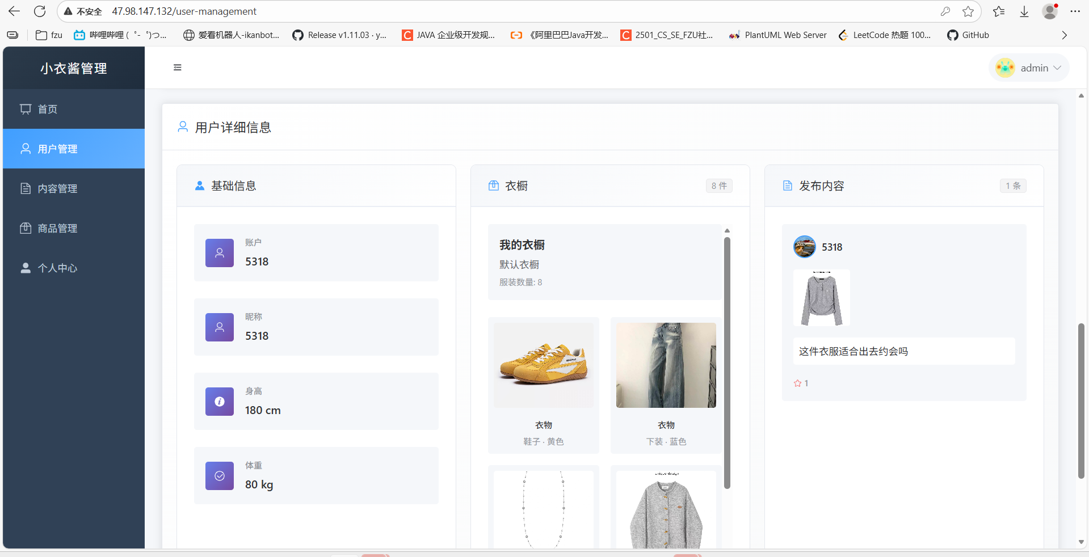
Task: Click the post text 这件衣服适合出去约会吗
Action: (853, 352)
